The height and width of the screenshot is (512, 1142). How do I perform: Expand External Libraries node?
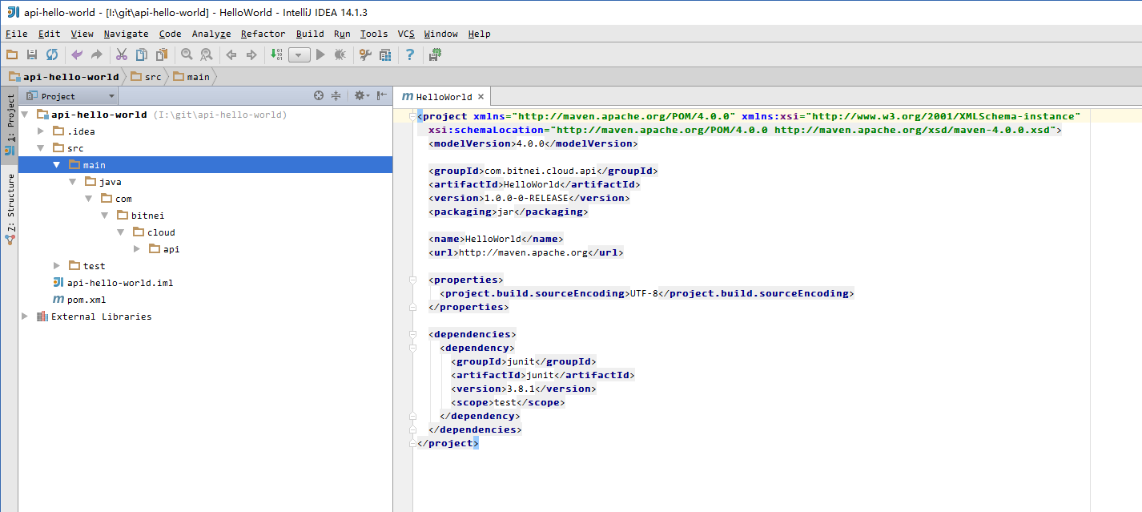click(25, 316)
